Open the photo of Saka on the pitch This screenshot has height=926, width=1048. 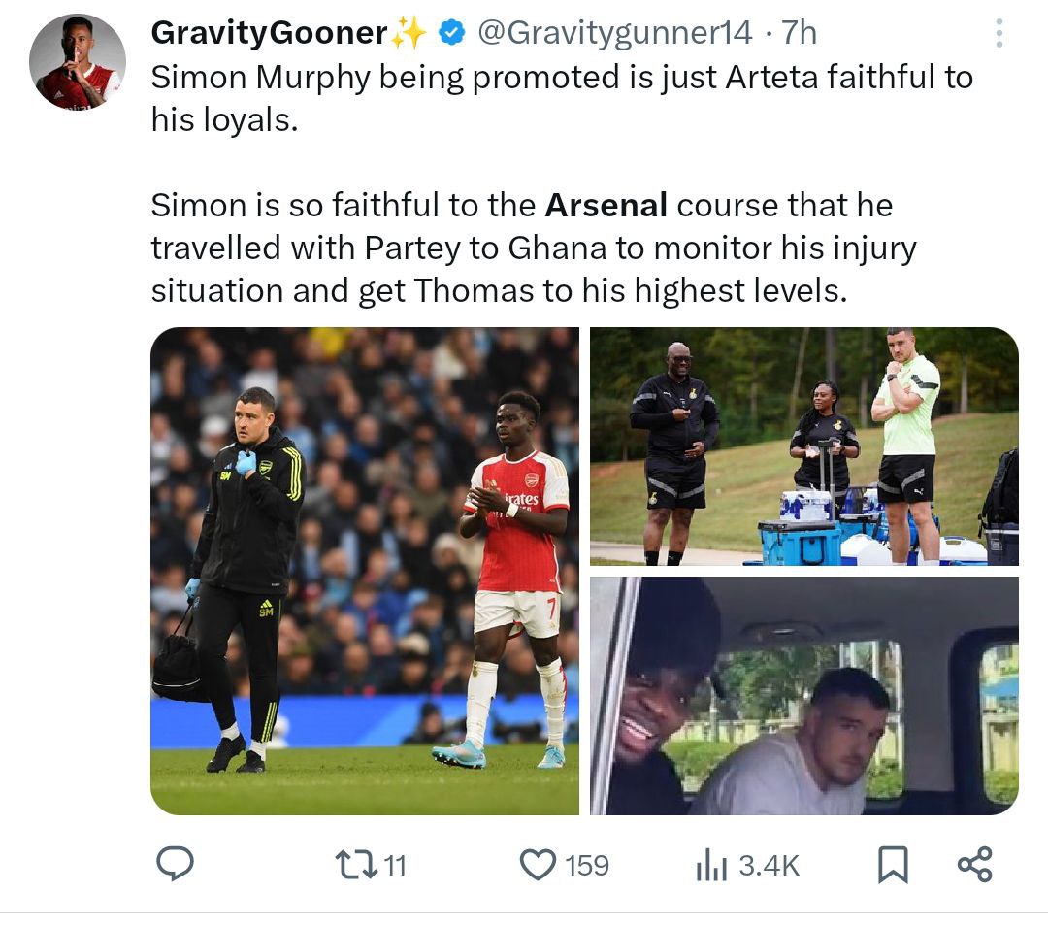365,571
